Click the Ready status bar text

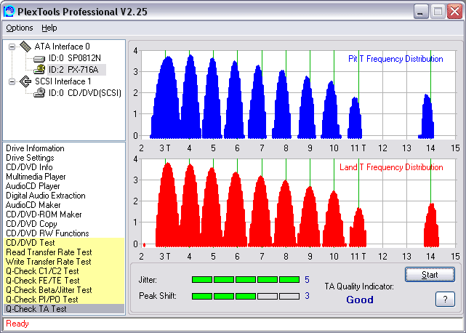point(17,324)
